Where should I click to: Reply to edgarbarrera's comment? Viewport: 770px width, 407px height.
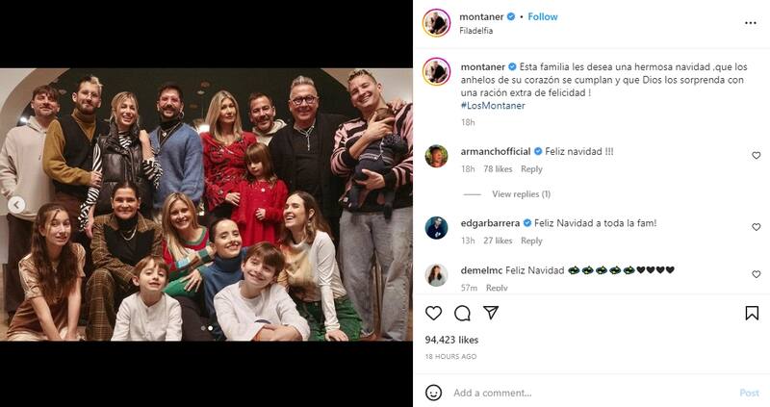click(531, 241)
